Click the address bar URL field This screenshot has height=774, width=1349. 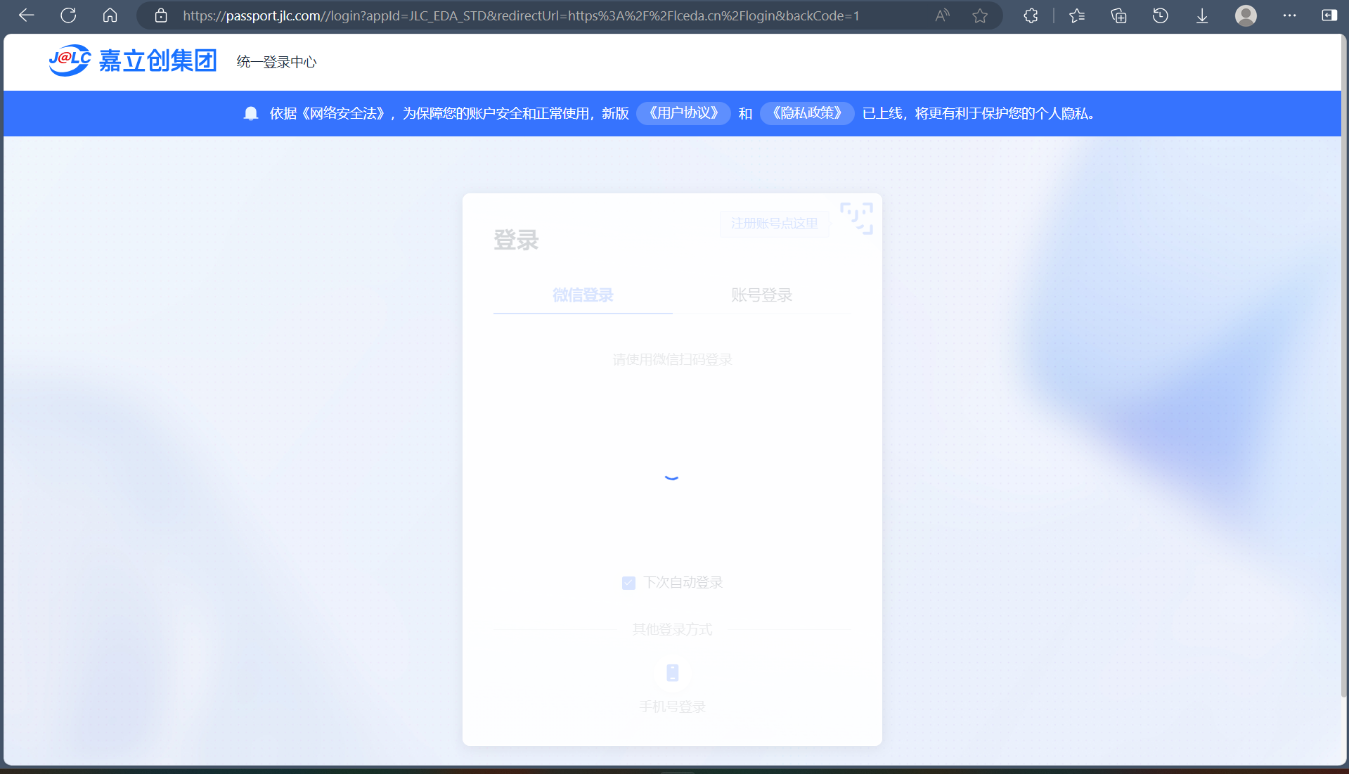click(520, 15)
